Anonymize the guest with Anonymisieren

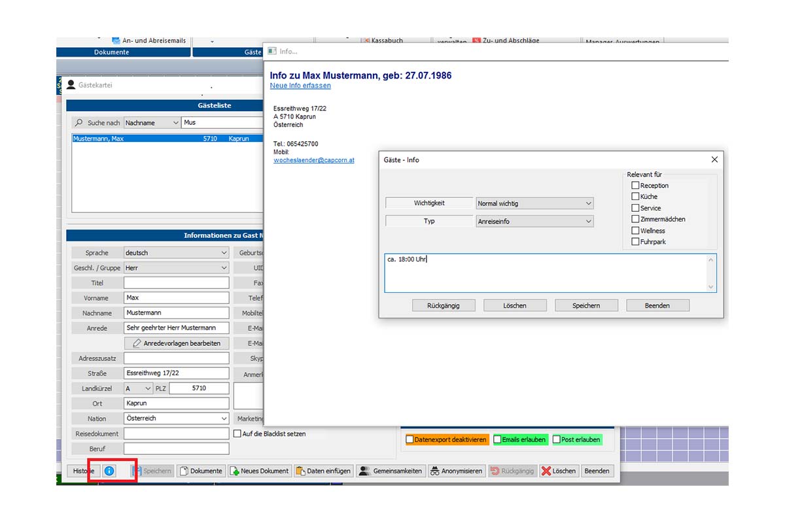point(457,471)
